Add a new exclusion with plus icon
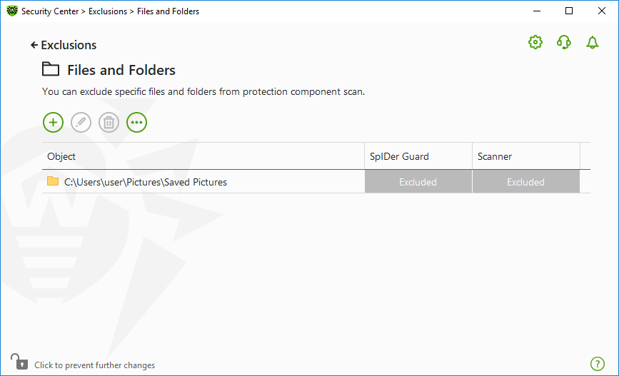Screen dimensions: 619x376 [53, 122]
